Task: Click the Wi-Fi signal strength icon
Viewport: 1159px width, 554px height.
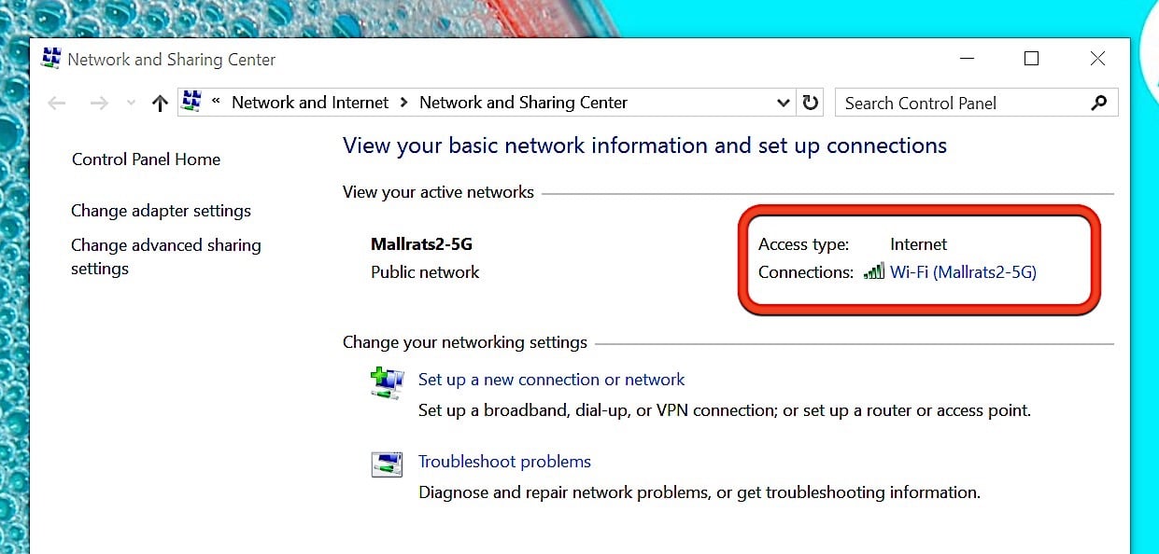Action: point(873,271)
